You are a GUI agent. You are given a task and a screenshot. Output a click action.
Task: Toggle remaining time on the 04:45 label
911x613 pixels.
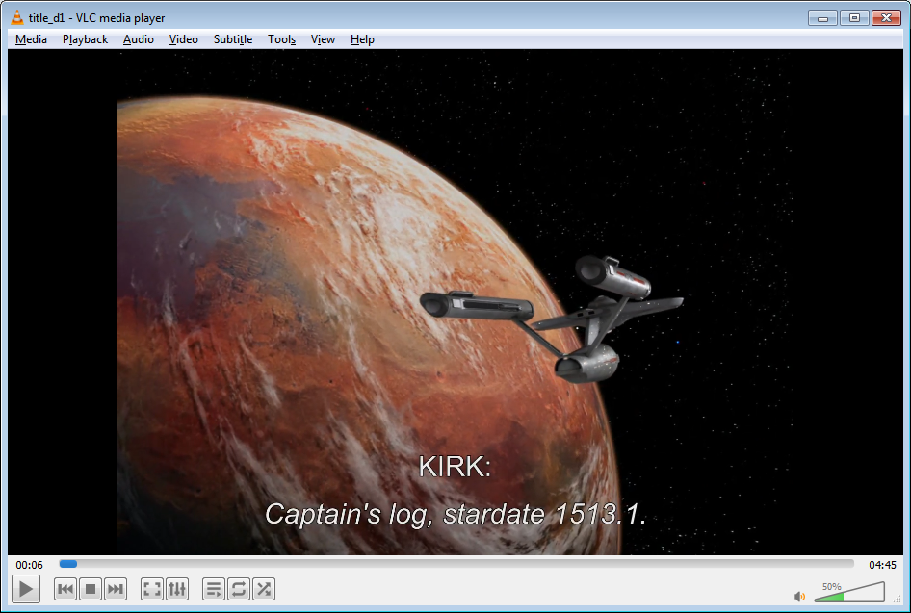(882, 565)
